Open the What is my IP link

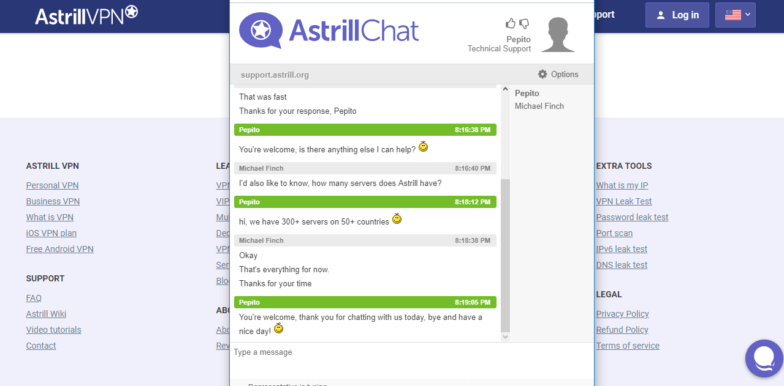pos(622,185)
